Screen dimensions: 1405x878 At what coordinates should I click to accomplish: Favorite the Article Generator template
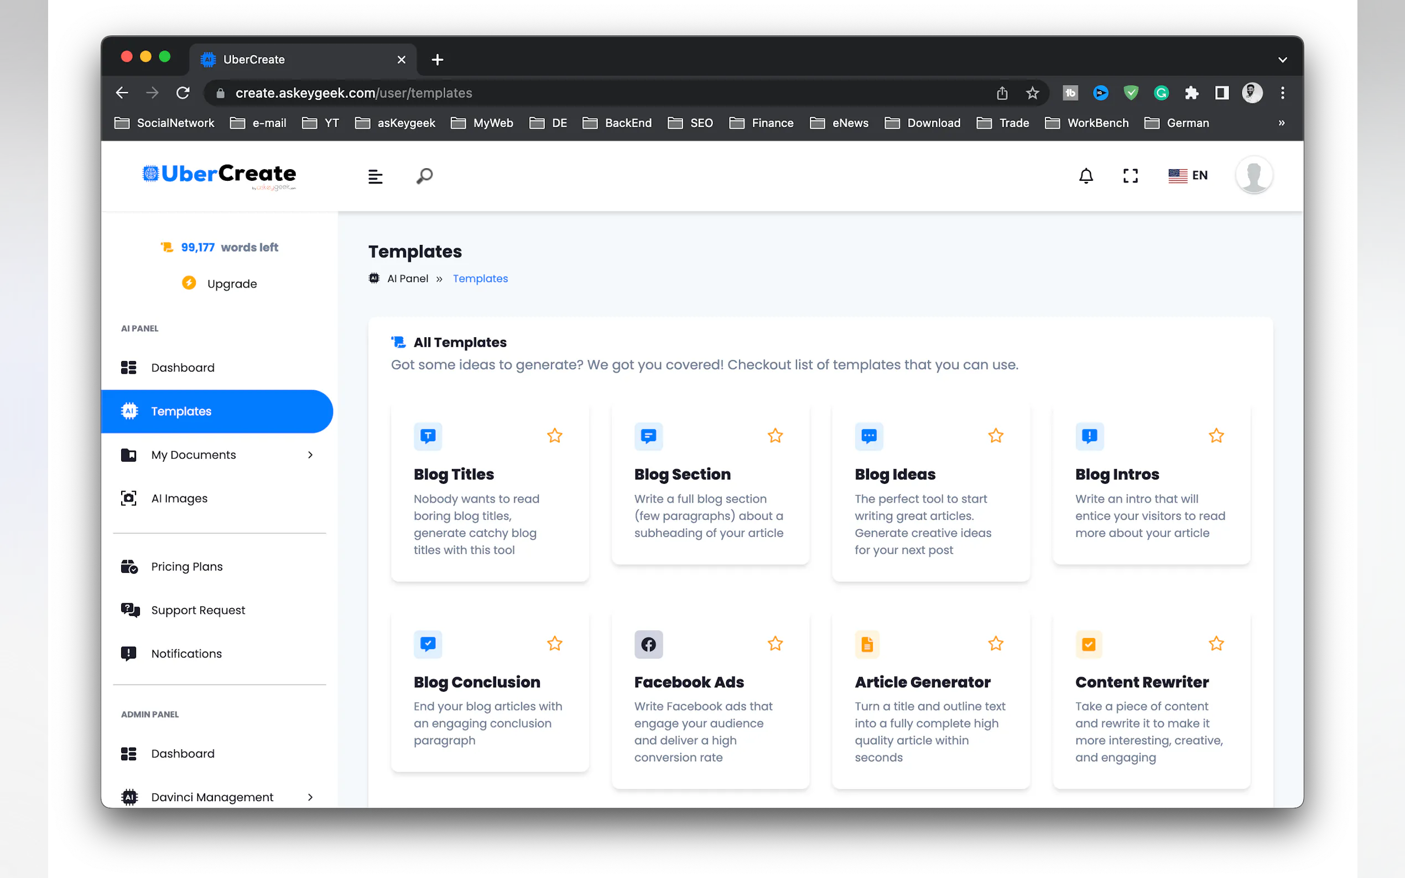click(x=995, y=644)
